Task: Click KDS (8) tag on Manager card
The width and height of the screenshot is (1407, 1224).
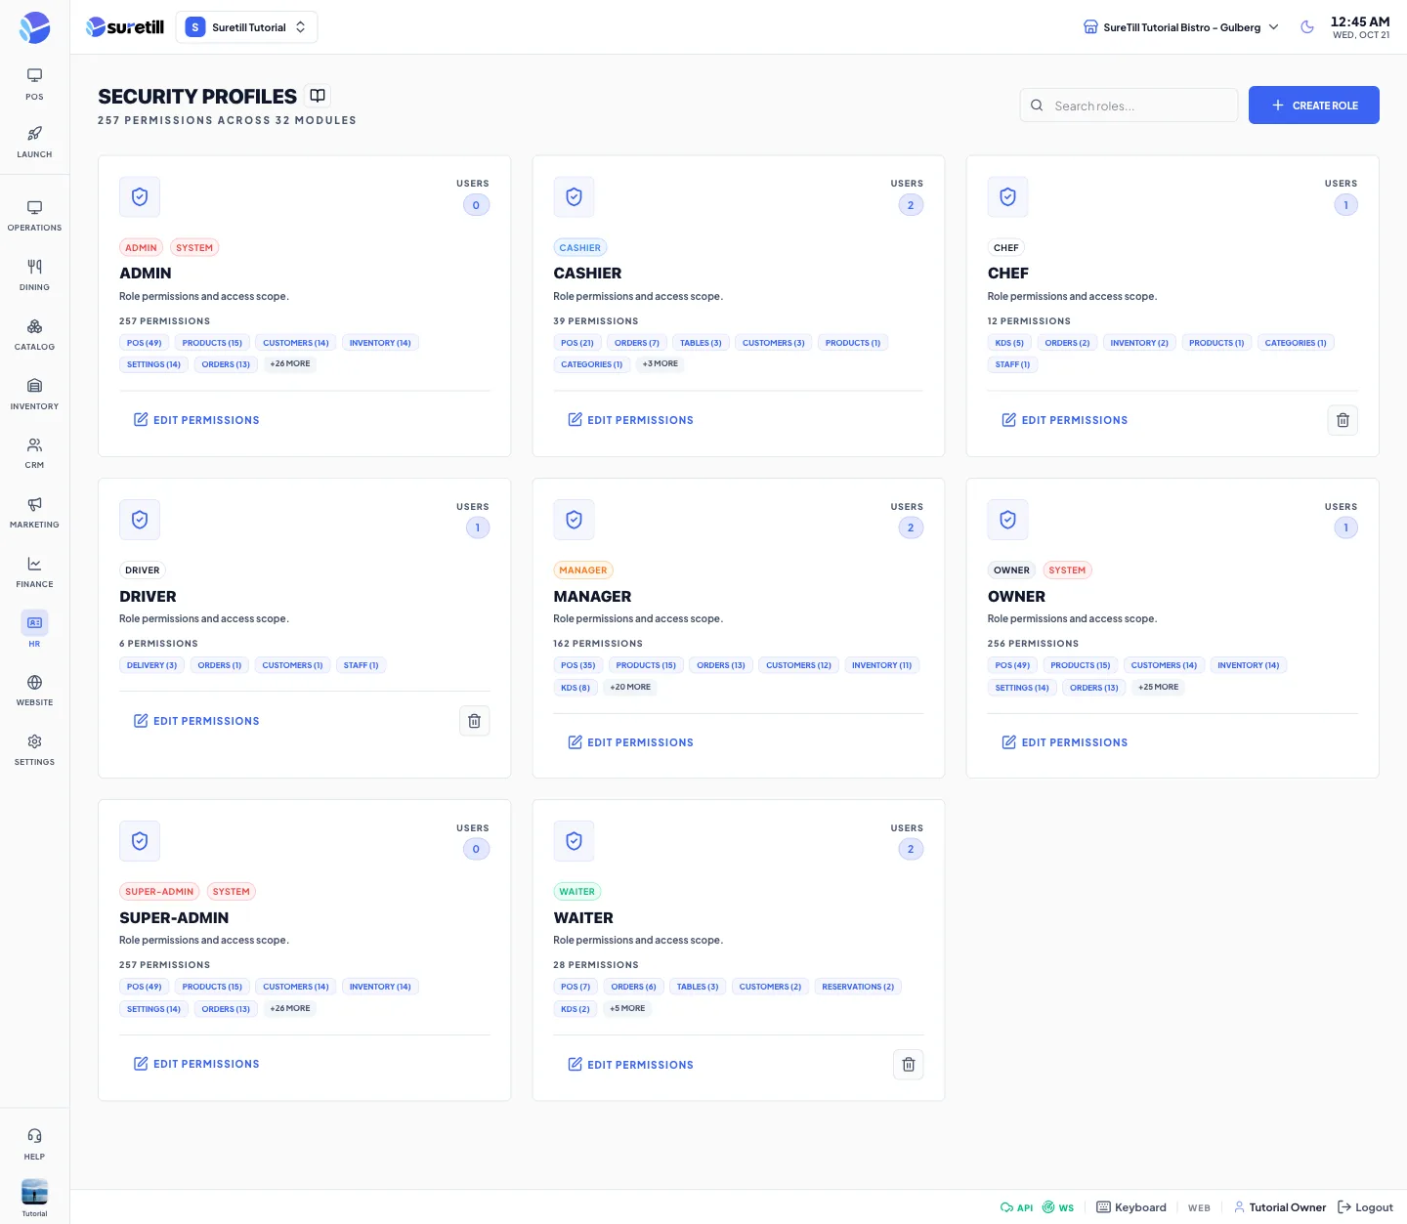Action: coord(576,688)
